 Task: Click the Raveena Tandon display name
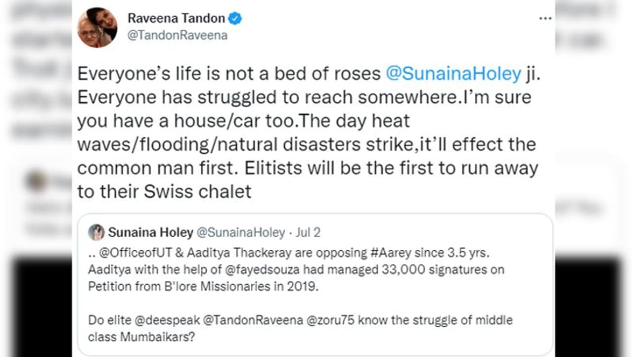[x=176, y=19]
